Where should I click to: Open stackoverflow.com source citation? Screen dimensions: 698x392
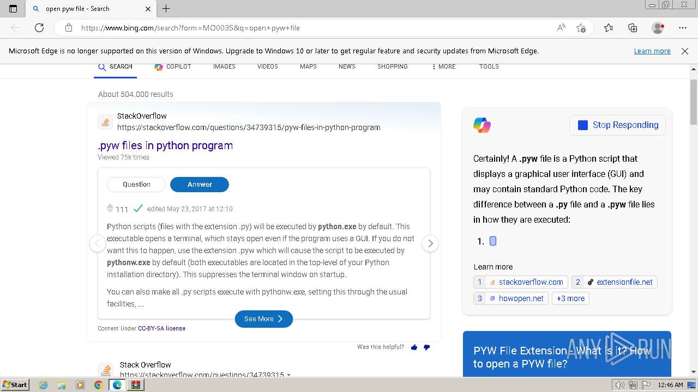point(521,282)
